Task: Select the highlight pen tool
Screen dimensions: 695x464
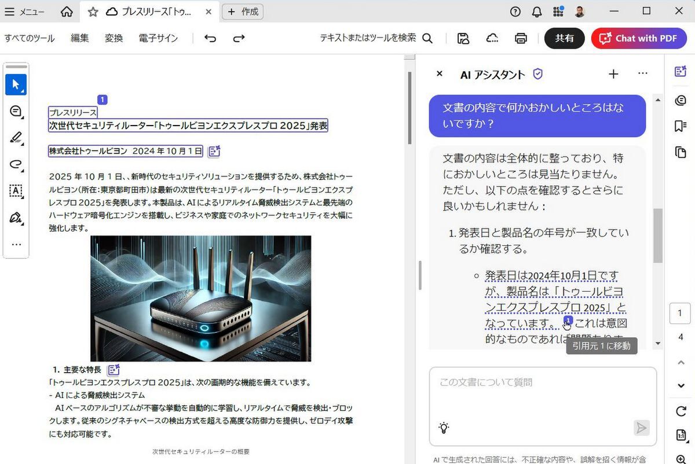Action: click(16, 138)
